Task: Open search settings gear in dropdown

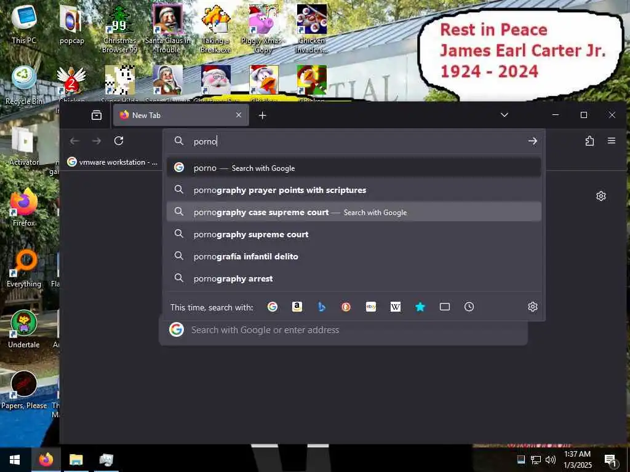Action: click(x=533, y=307)
